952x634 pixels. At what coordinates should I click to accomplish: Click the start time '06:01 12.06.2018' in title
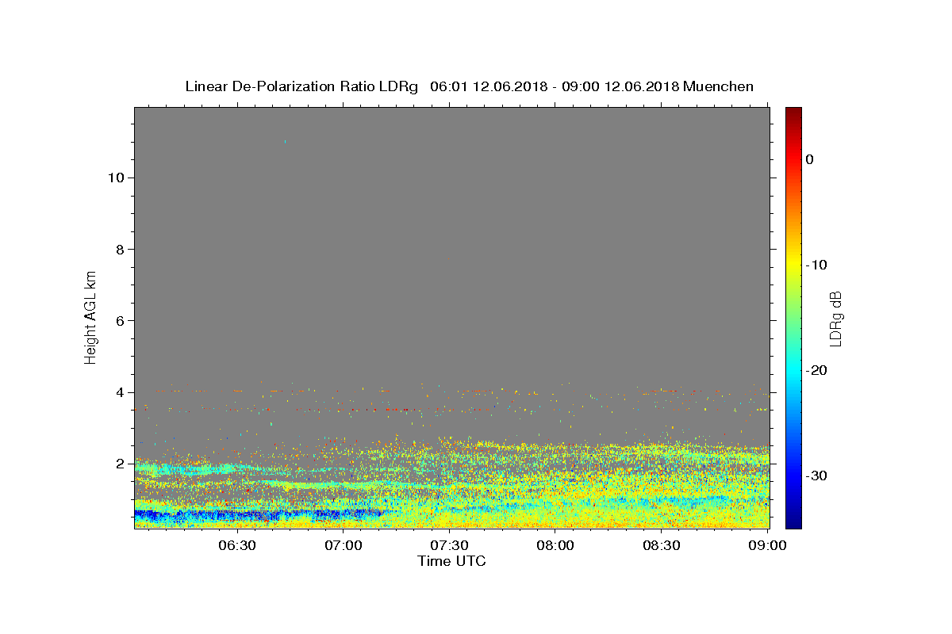(489, 86)
